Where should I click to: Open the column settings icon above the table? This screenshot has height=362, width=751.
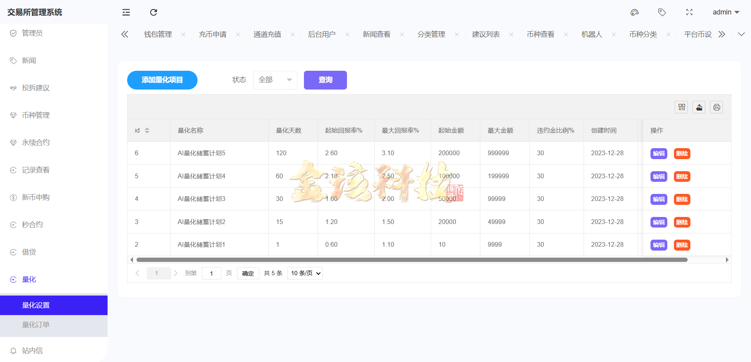click(681, 107)
